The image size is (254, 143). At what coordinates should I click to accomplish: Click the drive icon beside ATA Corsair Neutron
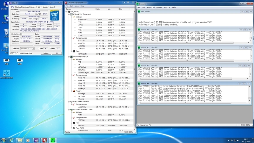pos(71,102)
